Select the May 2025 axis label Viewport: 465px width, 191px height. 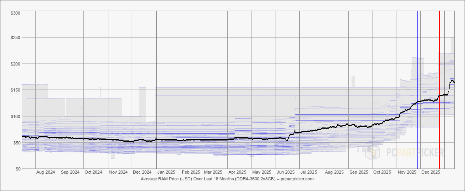coord(262,172)
